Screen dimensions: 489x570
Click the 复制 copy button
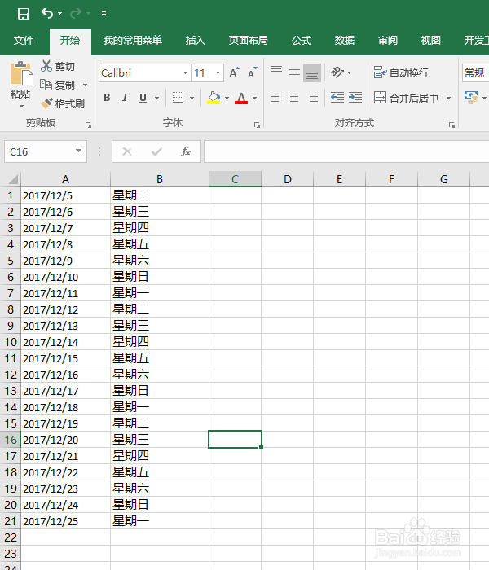click(x=58, y=85)
